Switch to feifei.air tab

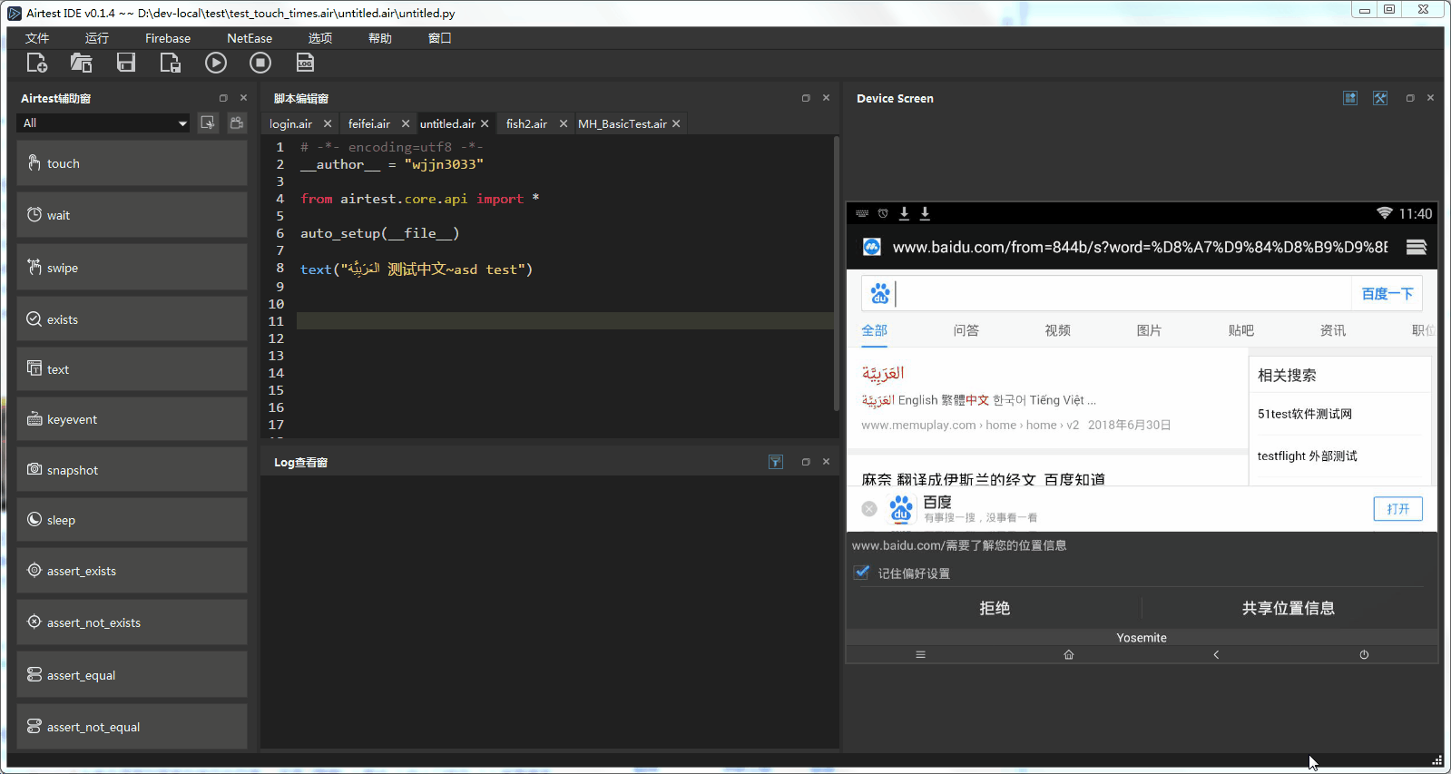368,123
